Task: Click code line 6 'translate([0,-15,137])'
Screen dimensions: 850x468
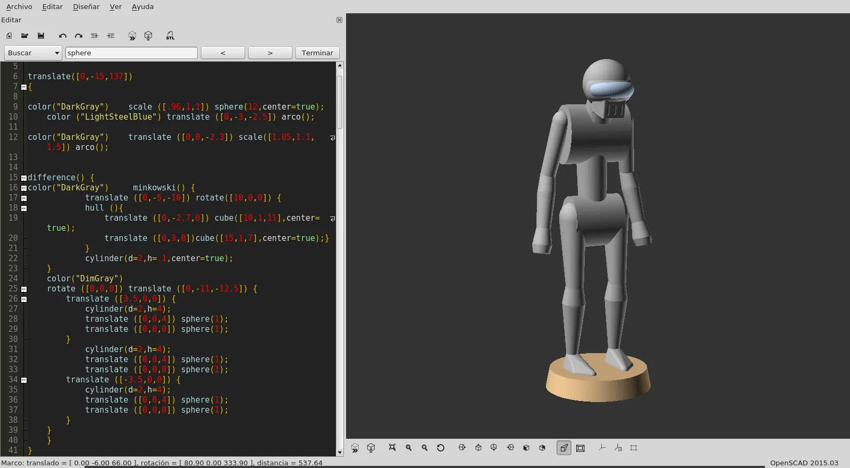Action: [x=80, y=76]
